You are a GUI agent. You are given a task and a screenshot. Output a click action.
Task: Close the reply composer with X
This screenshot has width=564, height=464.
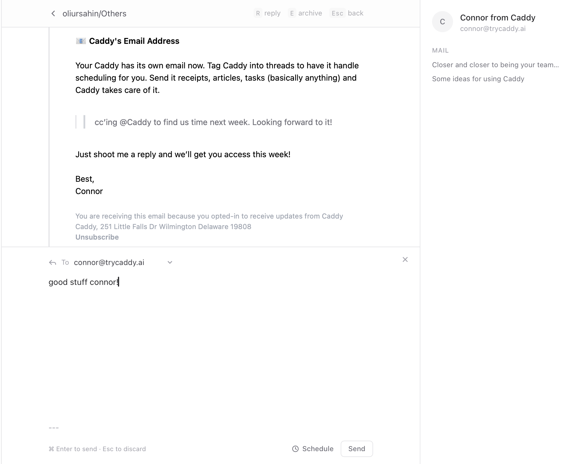[405, 259]
